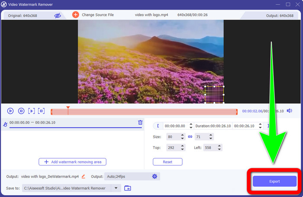
Task: Click the end time 00:00:26.10 field
Action: pos(245,126)
